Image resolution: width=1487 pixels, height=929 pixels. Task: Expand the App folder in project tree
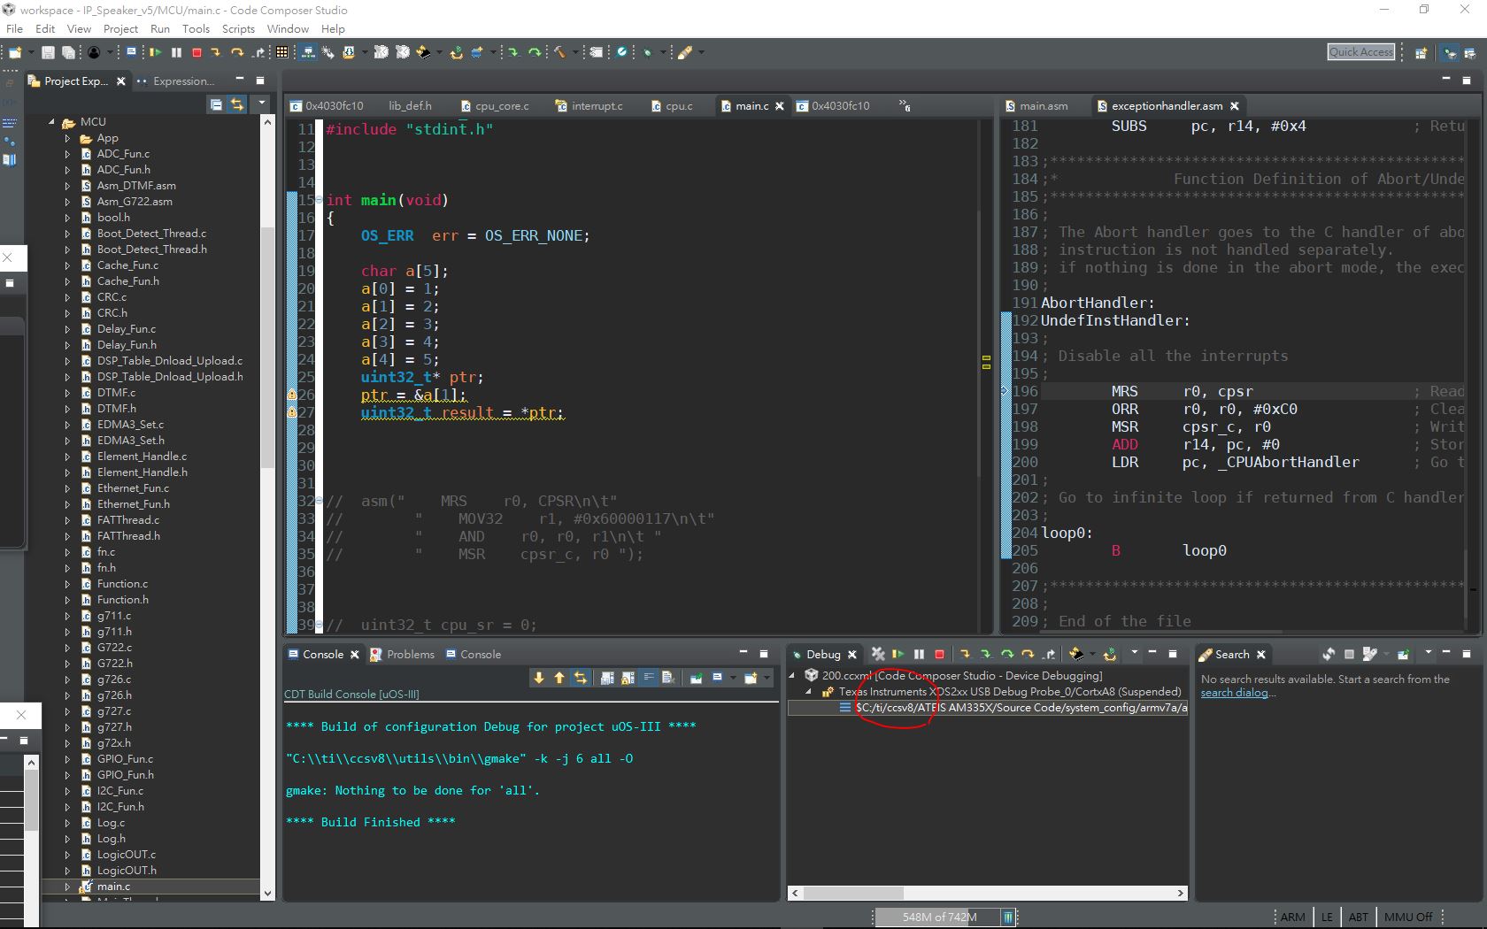67,138
